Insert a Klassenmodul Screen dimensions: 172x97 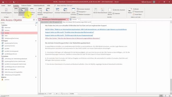coord(138,12)
